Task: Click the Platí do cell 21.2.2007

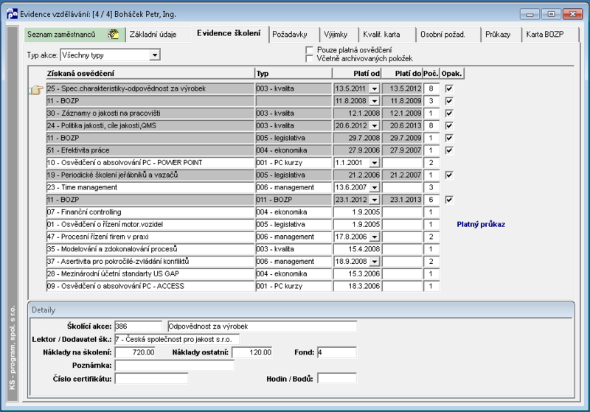Action: tap(402, 175)
